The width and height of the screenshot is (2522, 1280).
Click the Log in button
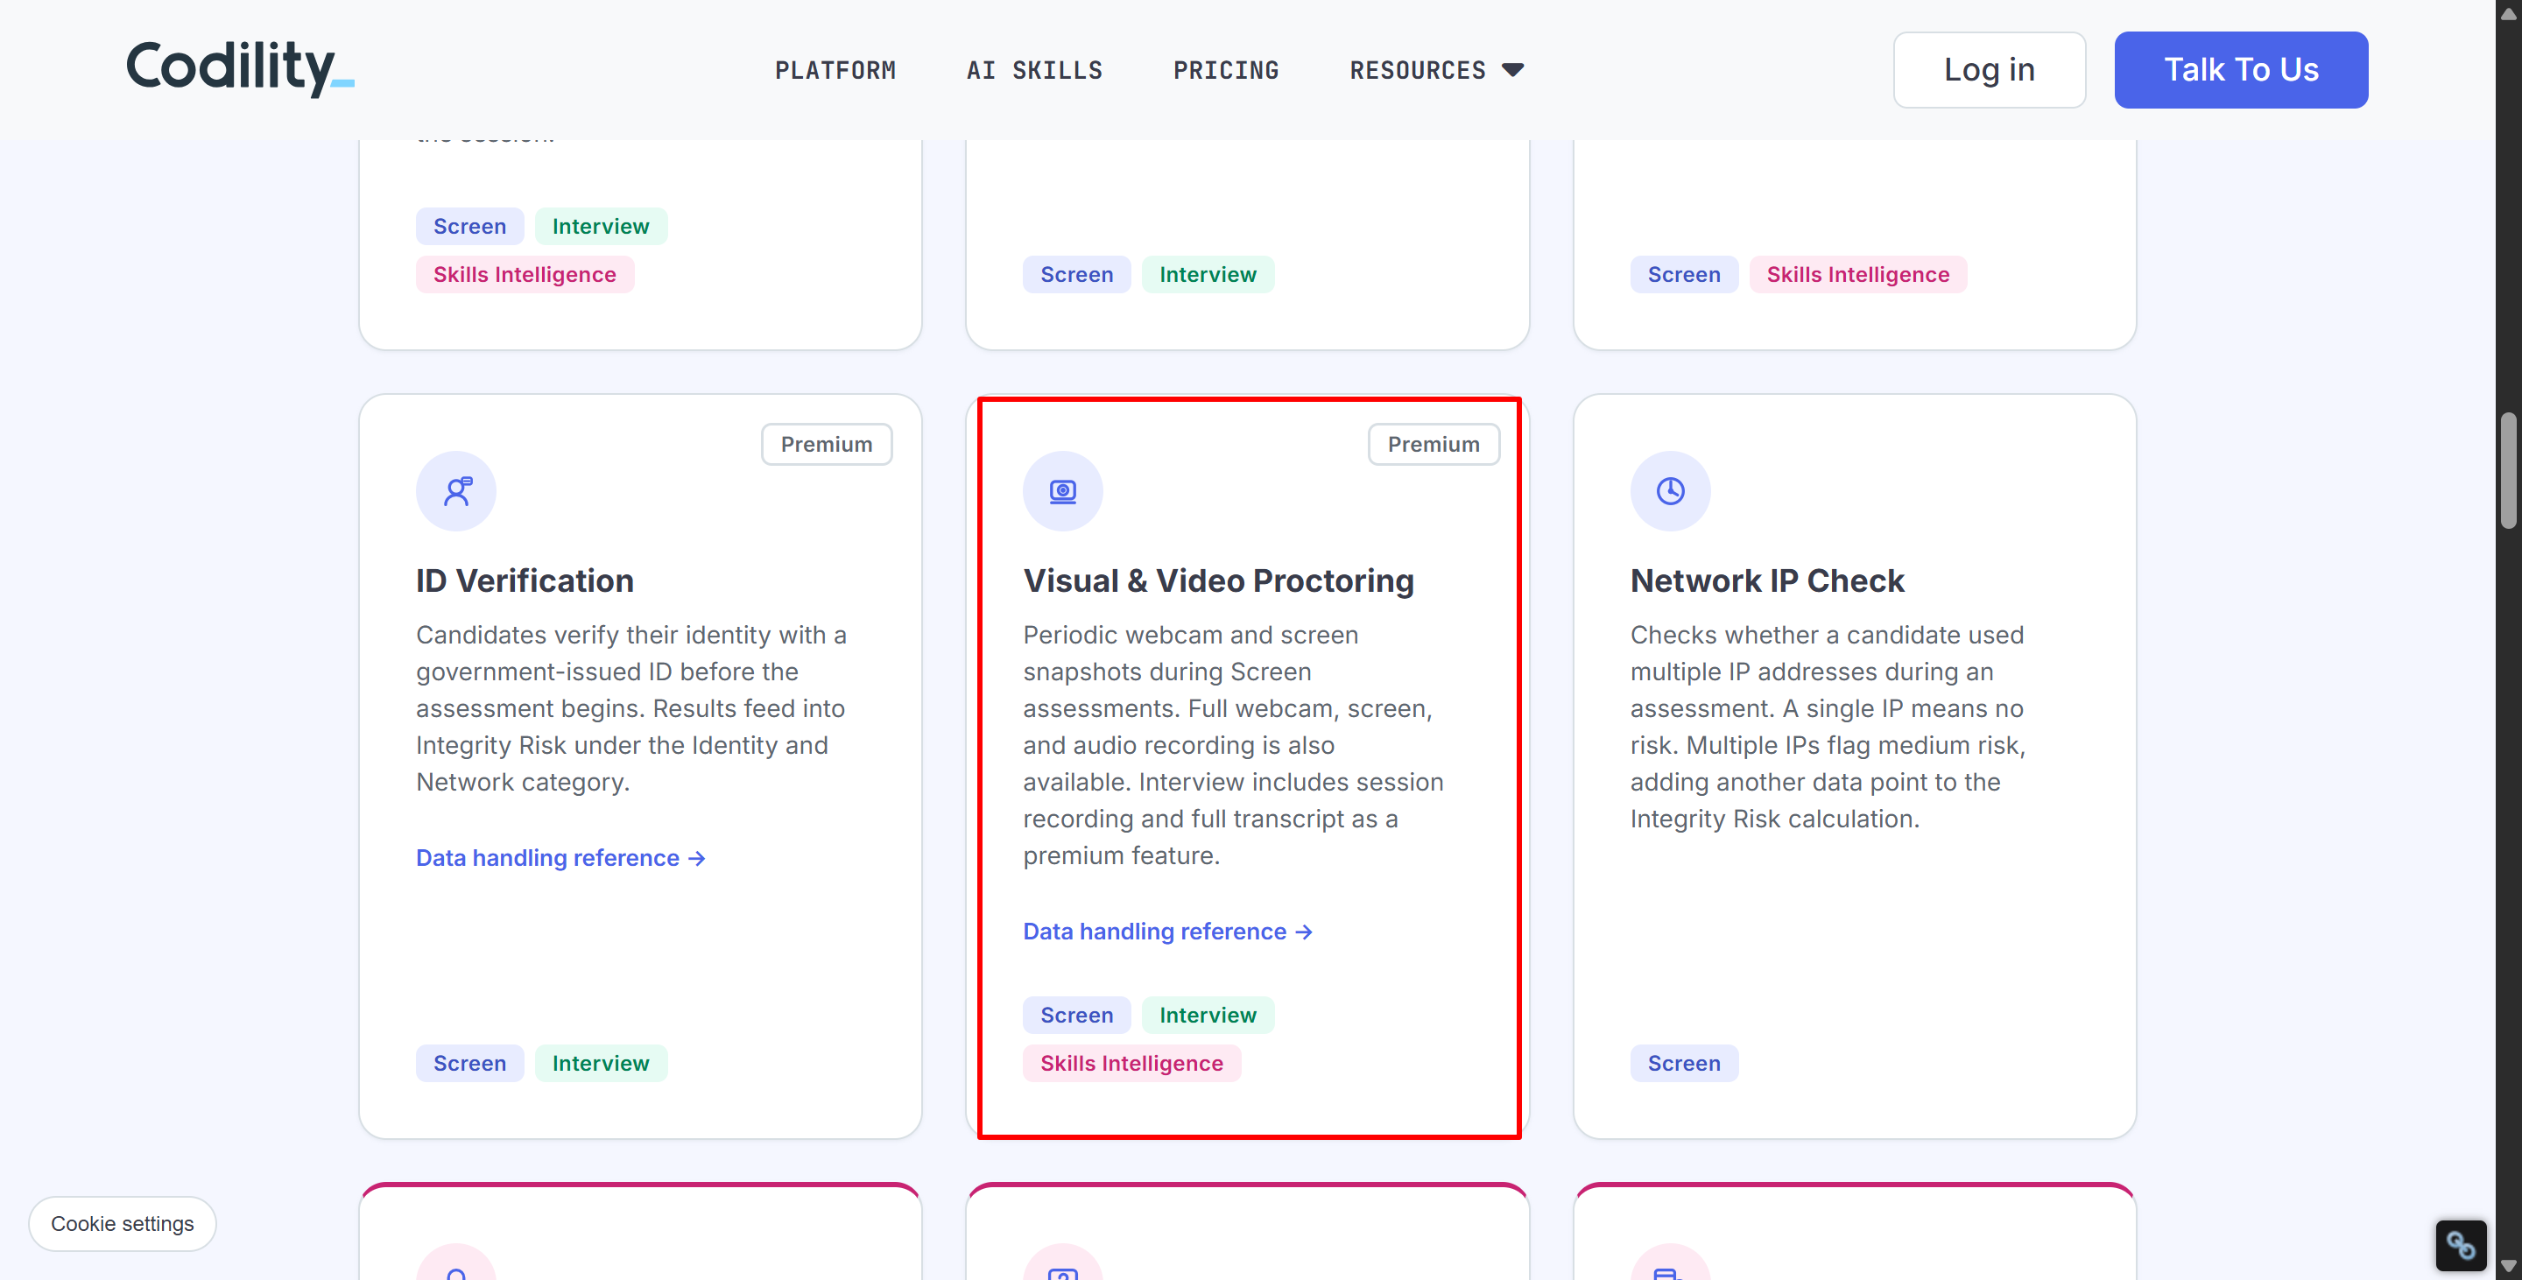1989,69
